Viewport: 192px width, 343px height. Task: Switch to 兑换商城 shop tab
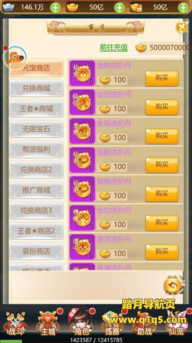click(x=37, y=88)
